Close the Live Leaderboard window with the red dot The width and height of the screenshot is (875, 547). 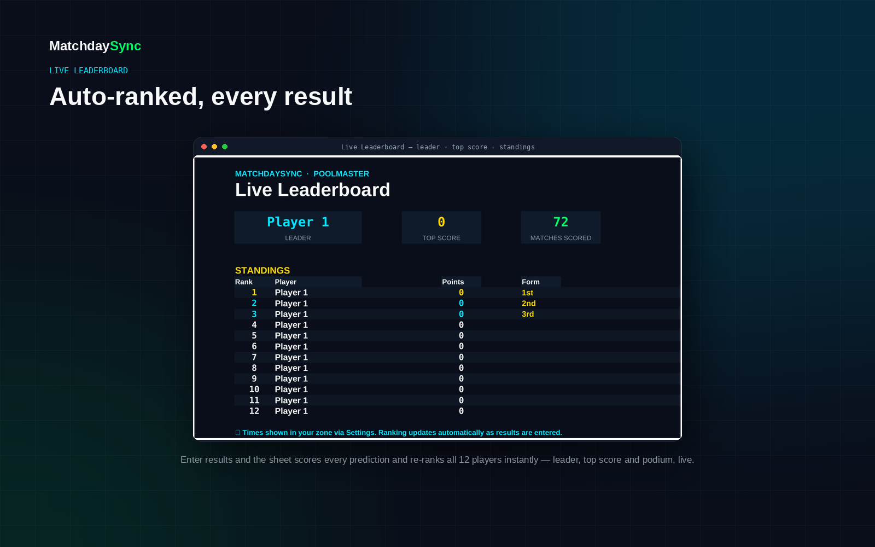(x=204, y=147)
